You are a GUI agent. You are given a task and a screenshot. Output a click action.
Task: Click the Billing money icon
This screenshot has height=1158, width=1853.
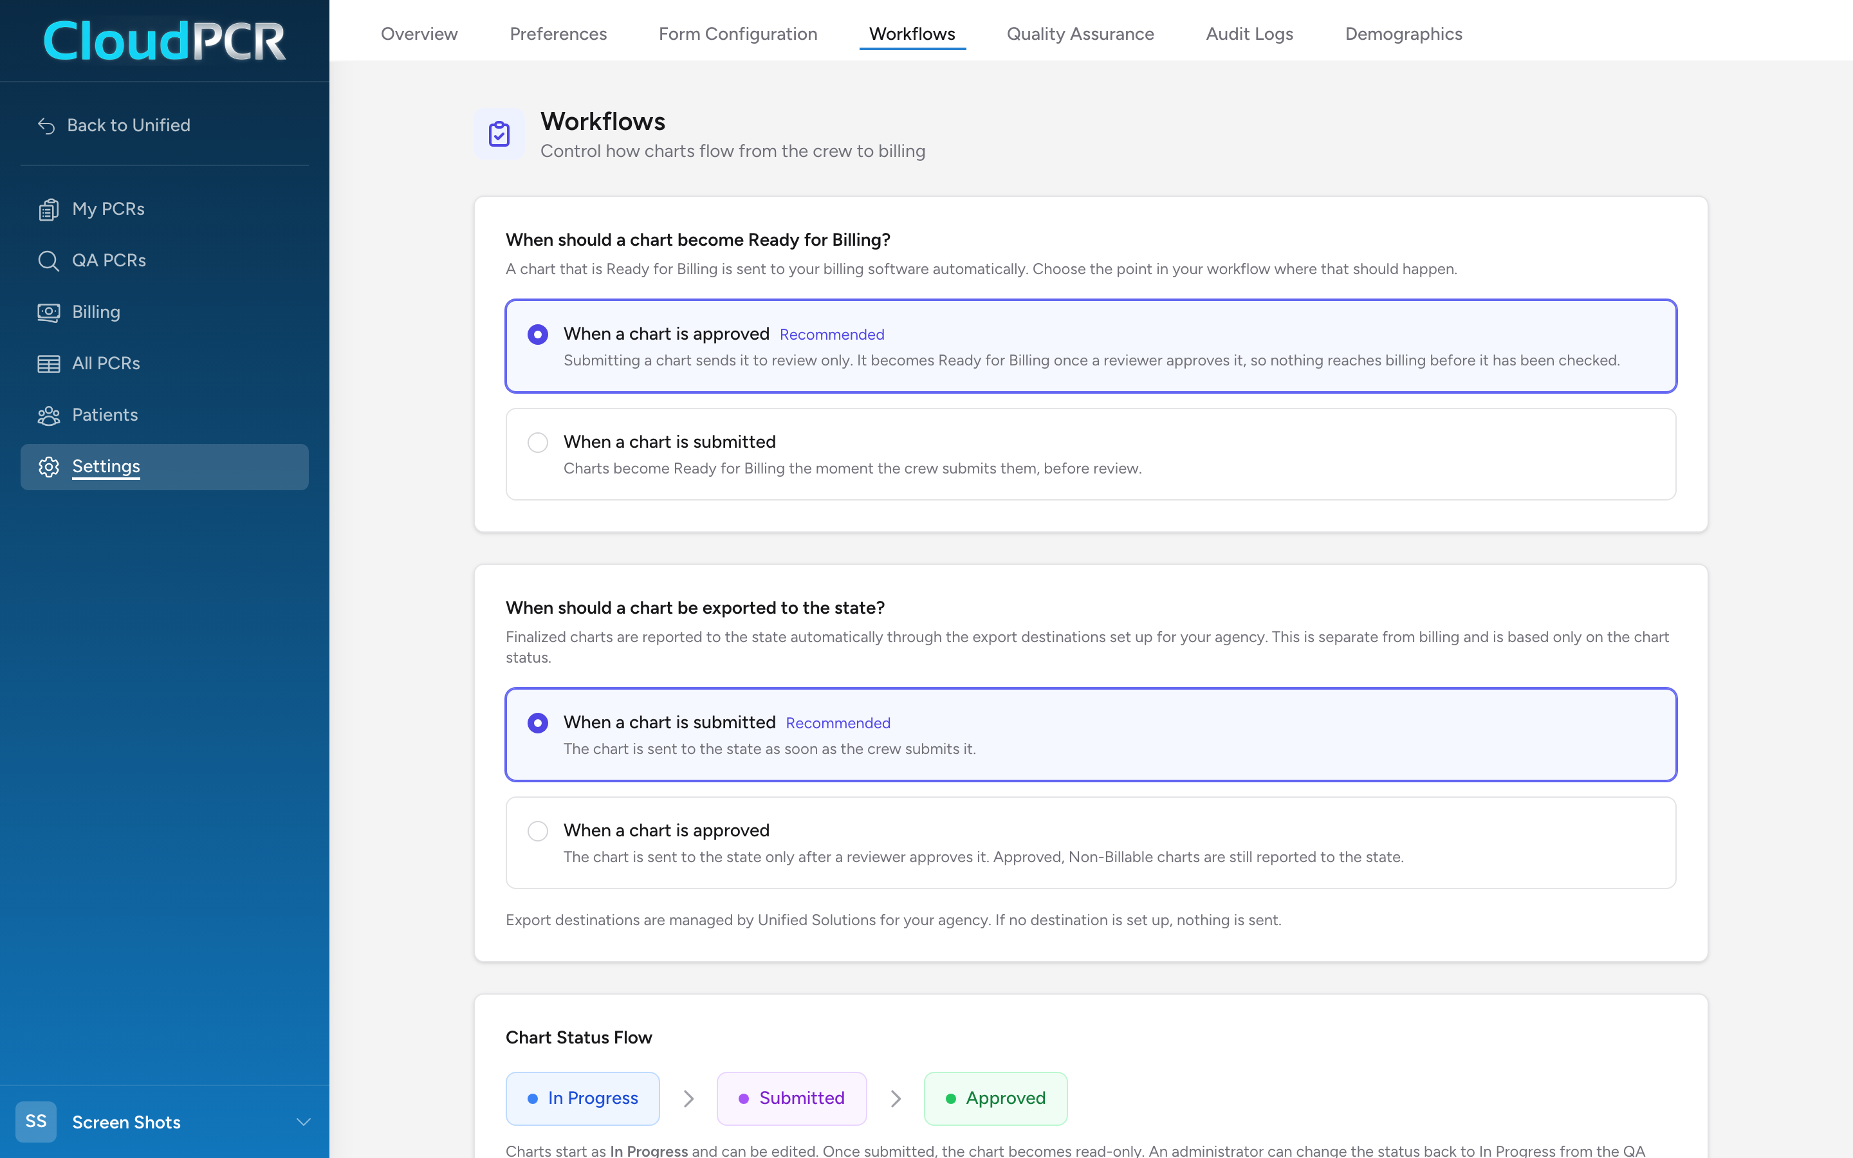tap(48, 313)
